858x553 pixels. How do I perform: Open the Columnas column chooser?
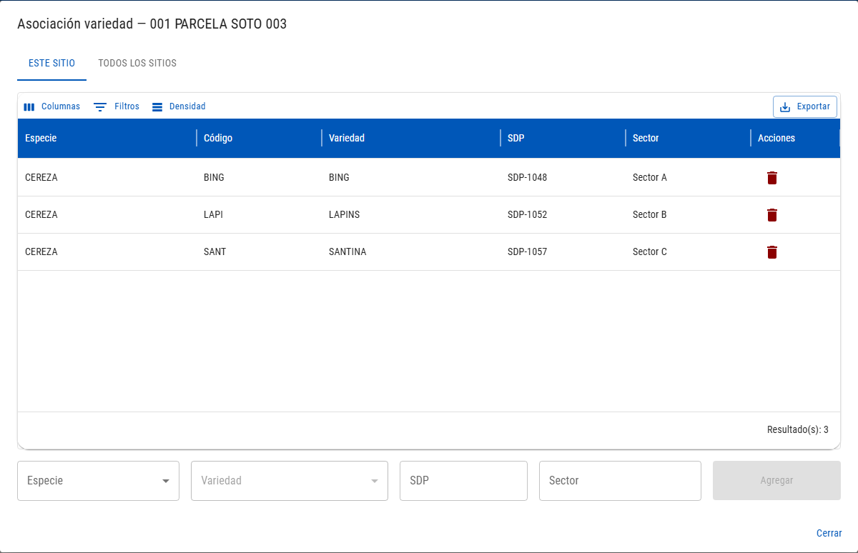(52, 106)
